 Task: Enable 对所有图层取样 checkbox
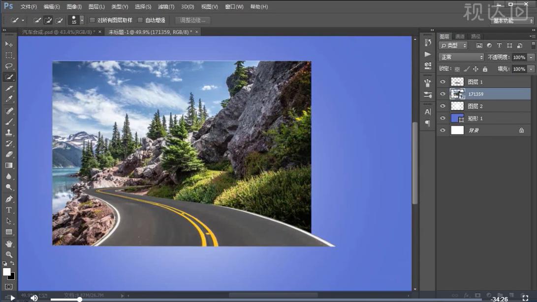coord(92,20)
